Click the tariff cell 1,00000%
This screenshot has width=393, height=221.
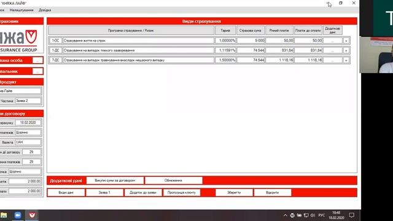tap(225, 41)
